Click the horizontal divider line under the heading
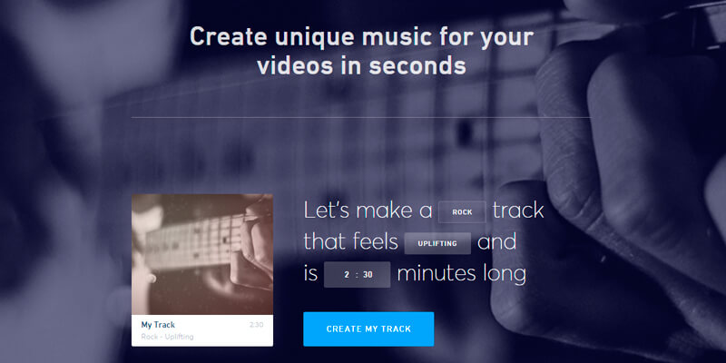Image resolution: width=726 pixels, height=363 pixels. pos(361,118)
